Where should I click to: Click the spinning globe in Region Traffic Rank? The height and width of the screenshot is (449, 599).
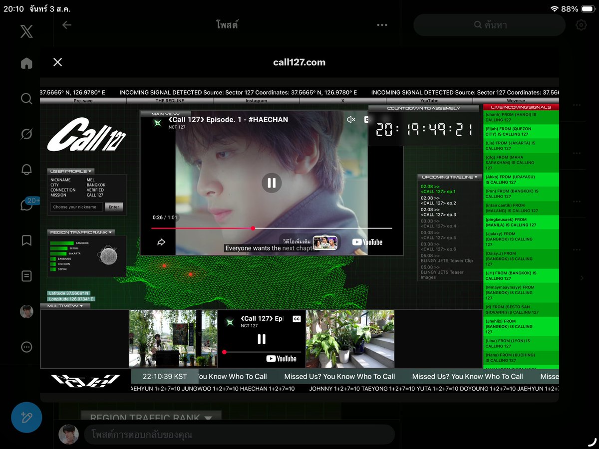click(108, 255)
